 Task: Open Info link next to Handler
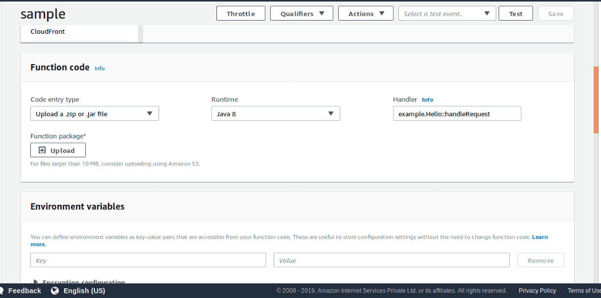click(x=428, y=100)
